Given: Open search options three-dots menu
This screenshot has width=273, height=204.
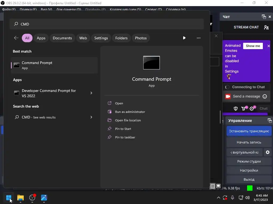Looking at the screenshot, I should tap(198, 38).
